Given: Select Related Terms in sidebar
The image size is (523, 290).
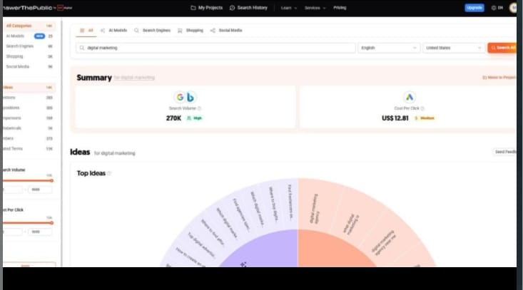Looking at the screenshot, I should tap(29, 148).
